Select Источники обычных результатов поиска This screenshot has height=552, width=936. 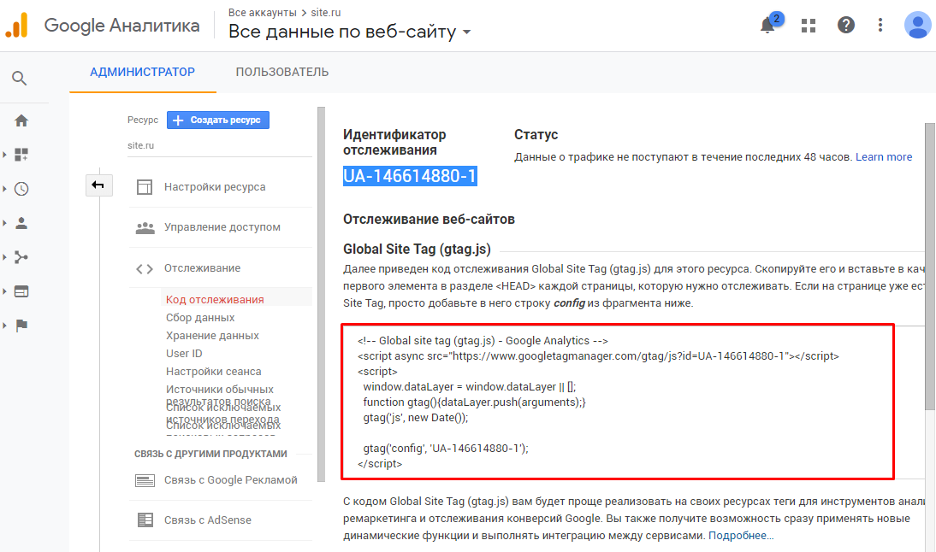pyautogui.click(x=219, y=396)
